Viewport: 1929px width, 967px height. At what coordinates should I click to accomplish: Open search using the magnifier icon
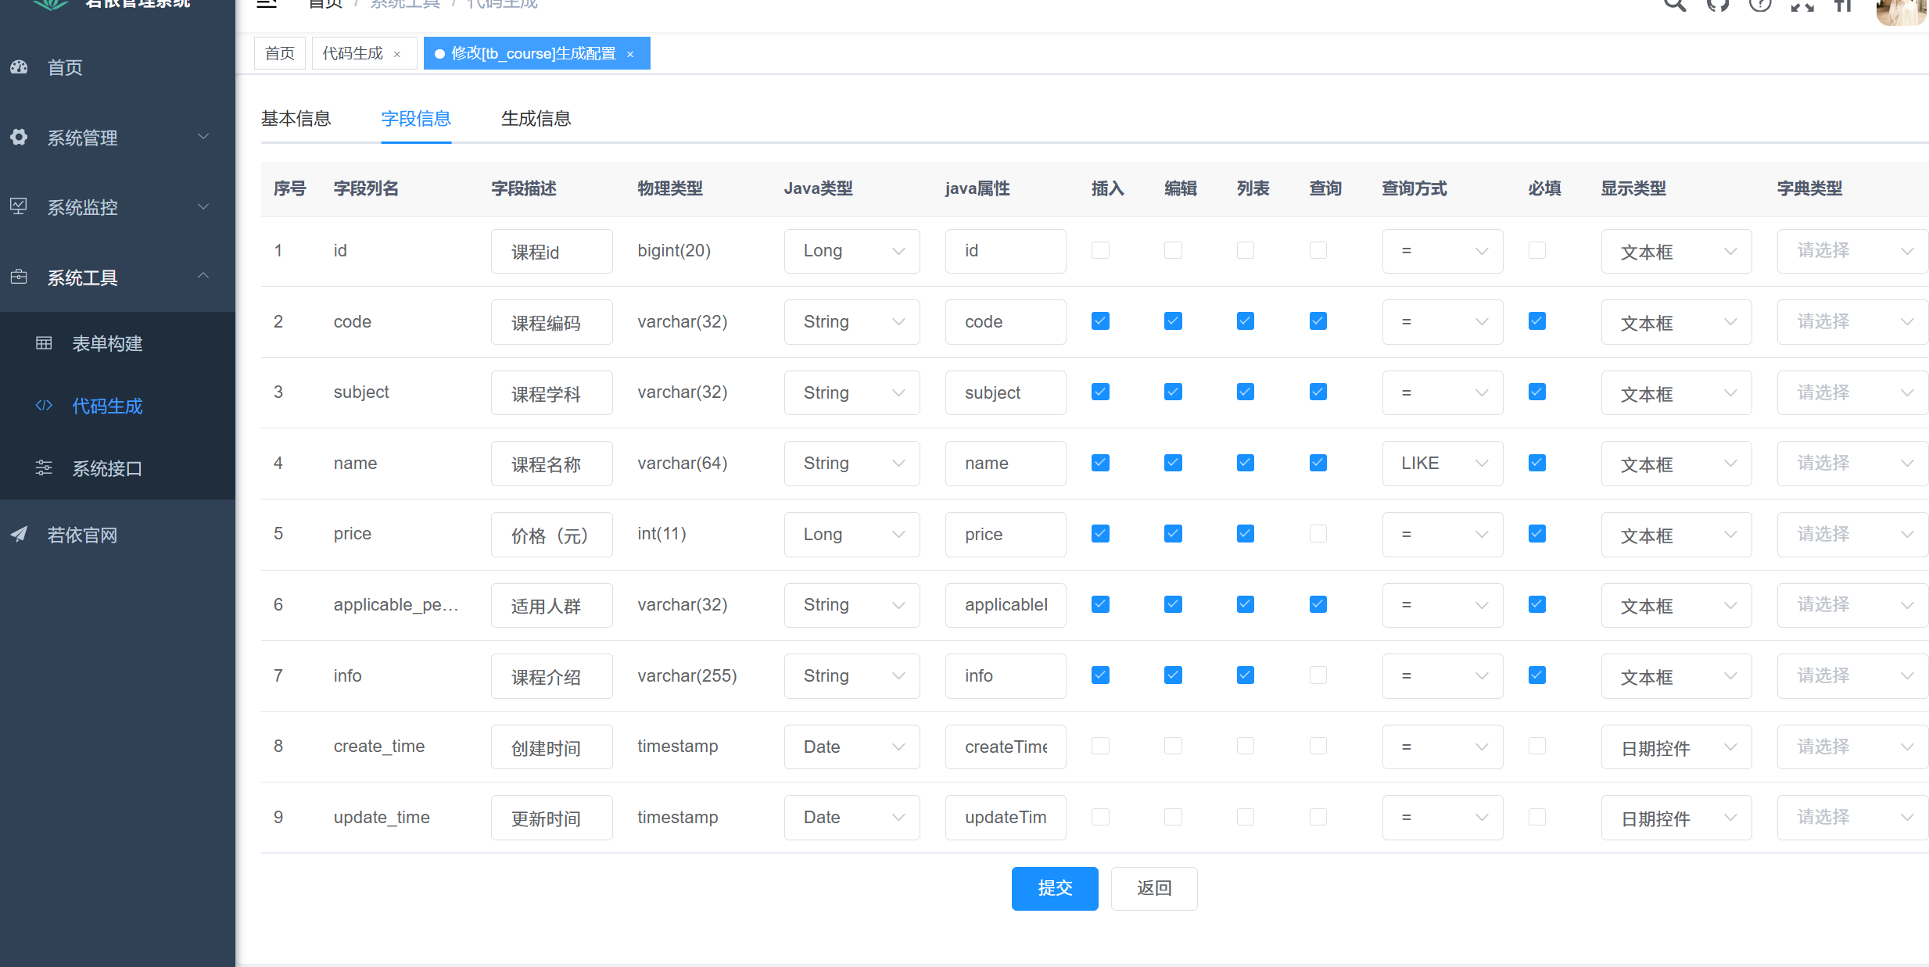pyautogui.click(x=1674, y=5)
